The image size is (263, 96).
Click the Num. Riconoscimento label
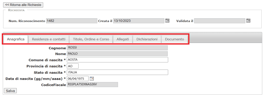point(27,21)
